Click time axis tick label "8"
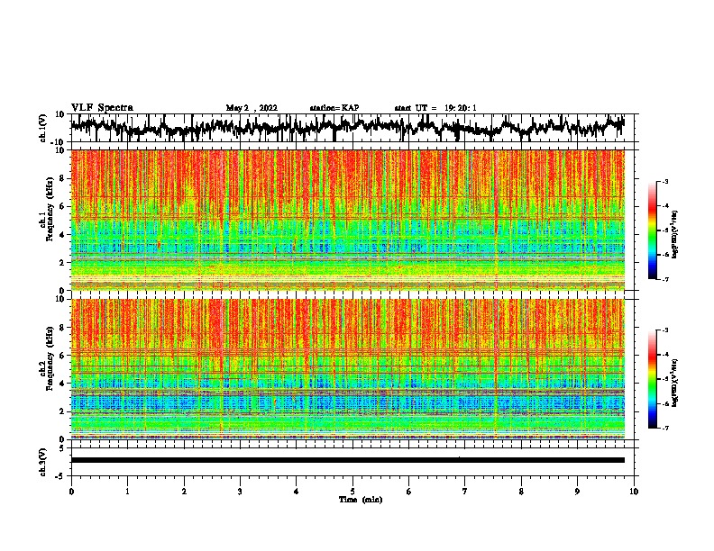Image resolution: width=714 pixels, height=551 pixels. (521, 492)
